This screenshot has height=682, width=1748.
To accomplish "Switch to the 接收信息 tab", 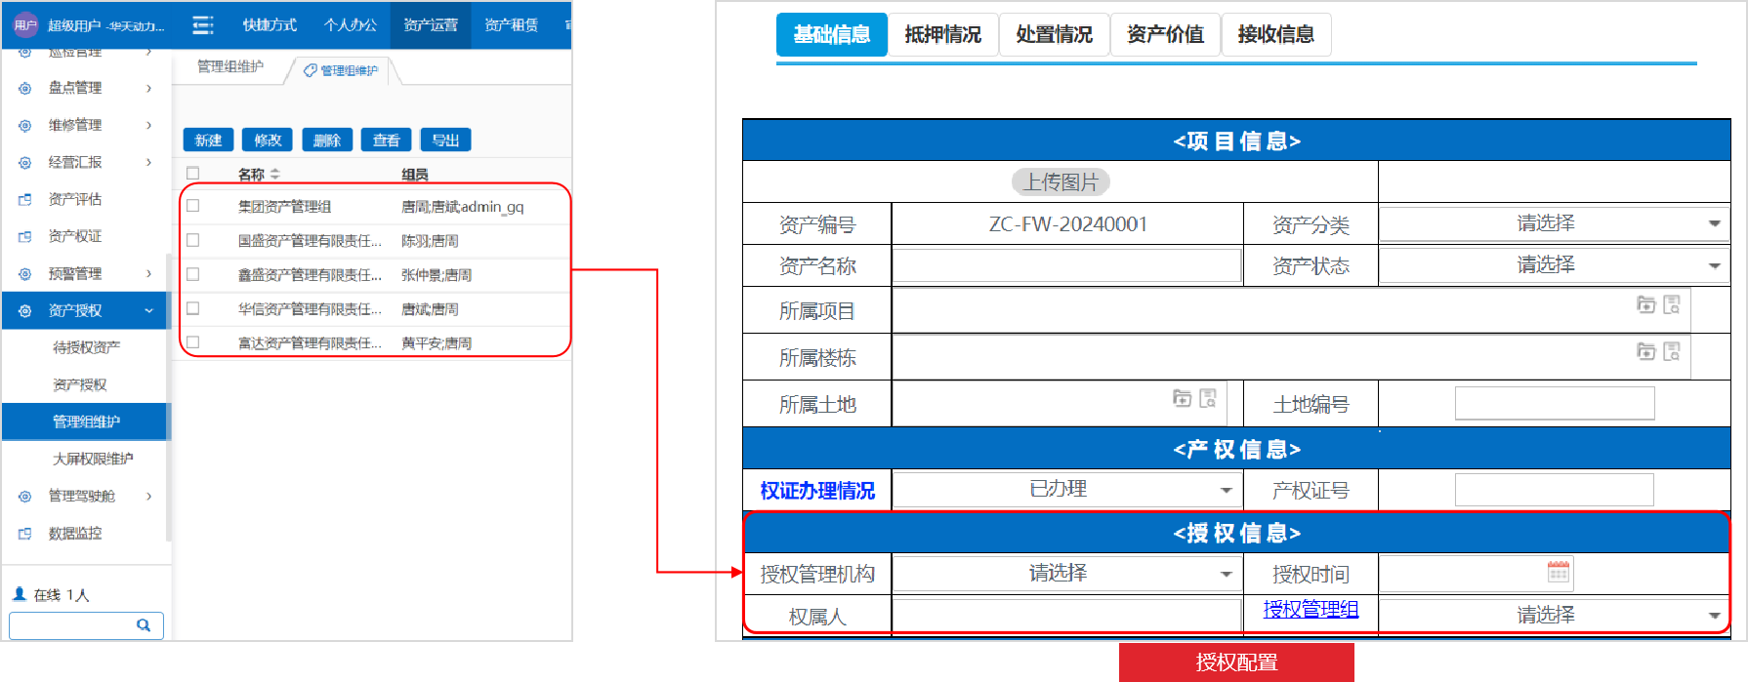I will [1276, 34].
